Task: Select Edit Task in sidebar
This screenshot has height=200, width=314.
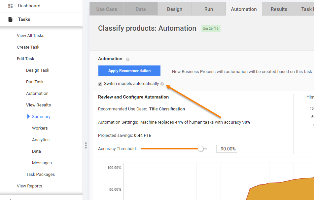Action: pyautogui.click(x=25, y=59)
